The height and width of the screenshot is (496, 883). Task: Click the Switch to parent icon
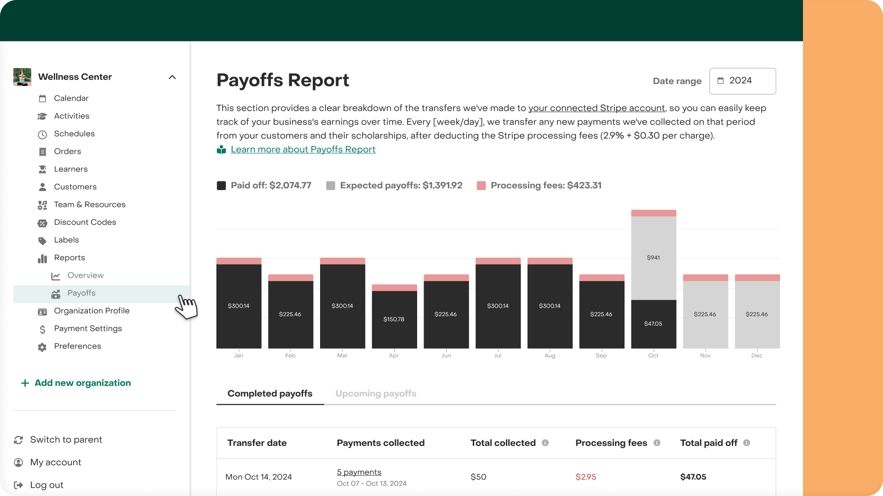point(18,440)
